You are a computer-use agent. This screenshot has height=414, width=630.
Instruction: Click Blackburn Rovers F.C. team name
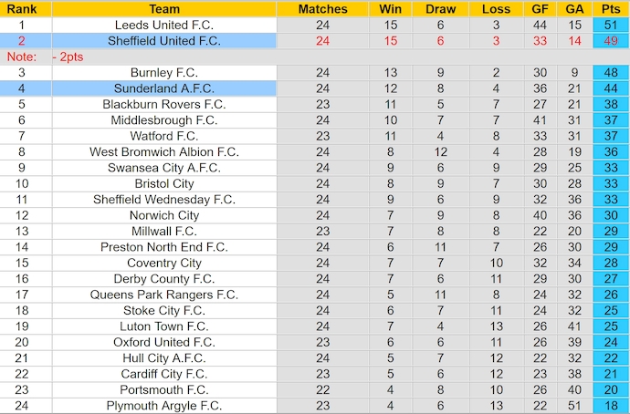164,104
